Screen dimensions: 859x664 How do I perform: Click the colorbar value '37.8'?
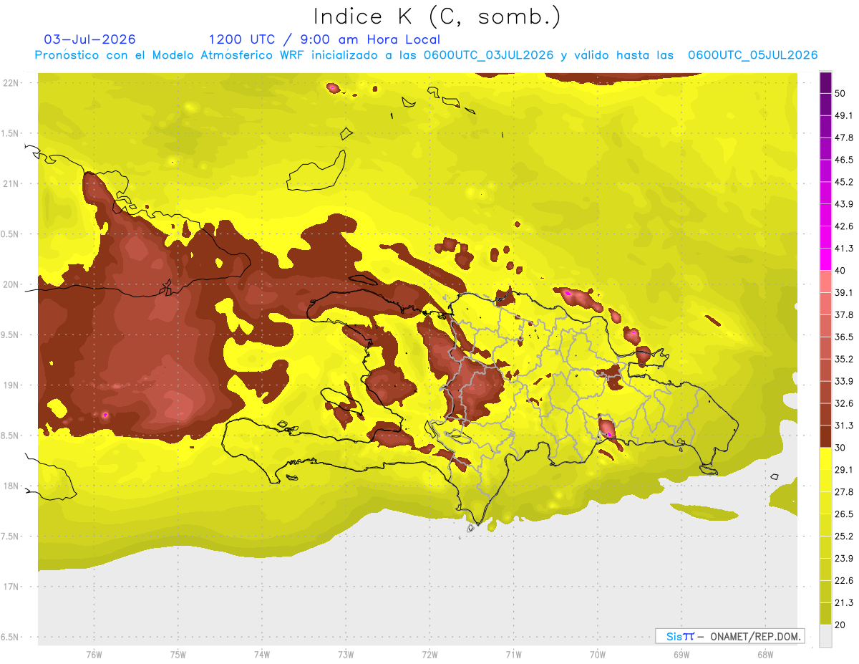click(x=844, y=315)
